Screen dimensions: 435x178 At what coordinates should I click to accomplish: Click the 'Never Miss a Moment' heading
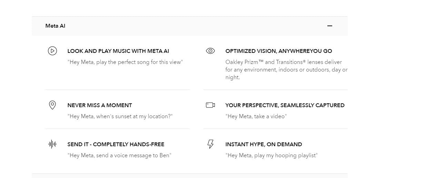point(100,105)
